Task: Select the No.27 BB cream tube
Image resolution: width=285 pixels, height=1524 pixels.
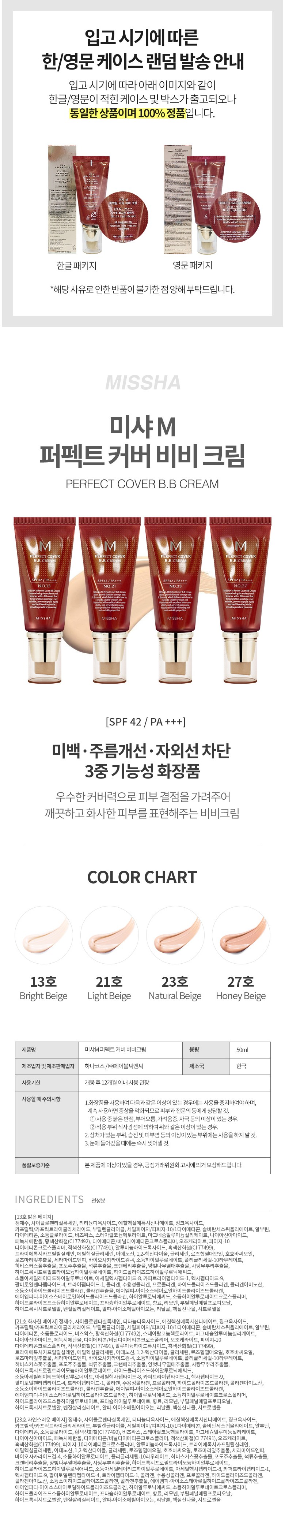Action: 241,598
